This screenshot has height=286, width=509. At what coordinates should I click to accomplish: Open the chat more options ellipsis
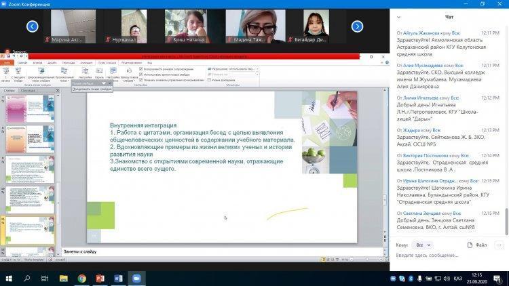pyautogui.click(x=499, y=245)
